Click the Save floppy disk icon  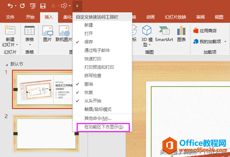pyautogui.click(x=43, y=6)
